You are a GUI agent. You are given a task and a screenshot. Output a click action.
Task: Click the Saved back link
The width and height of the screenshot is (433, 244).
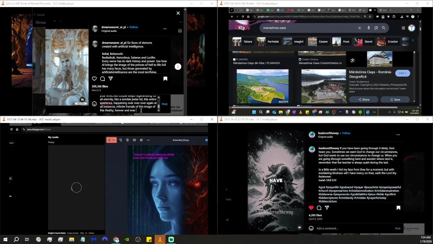pyautogui.click(x=39, y=15)
